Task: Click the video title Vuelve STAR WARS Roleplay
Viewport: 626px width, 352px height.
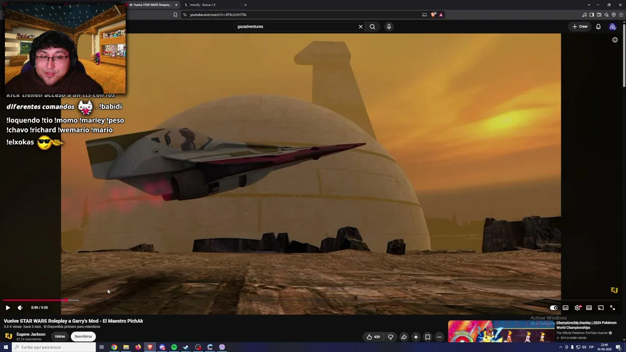Action: pos(73,321)
